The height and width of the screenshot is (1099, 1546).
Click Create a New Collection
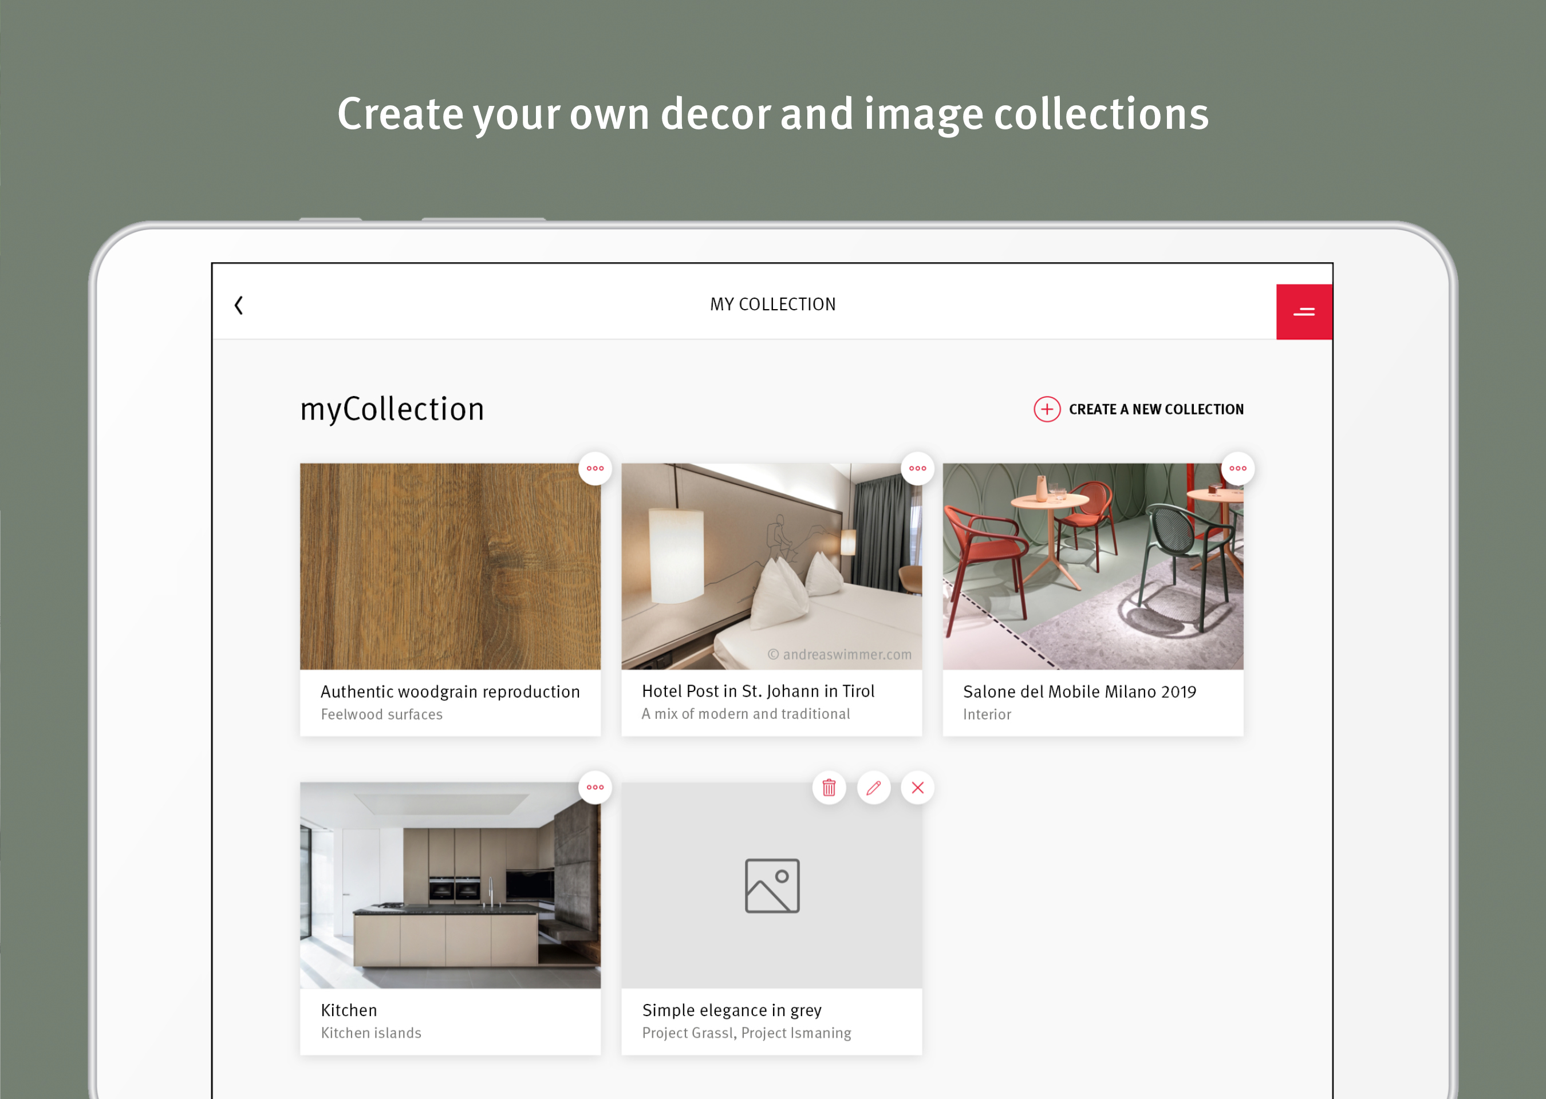click(1155, 409)
